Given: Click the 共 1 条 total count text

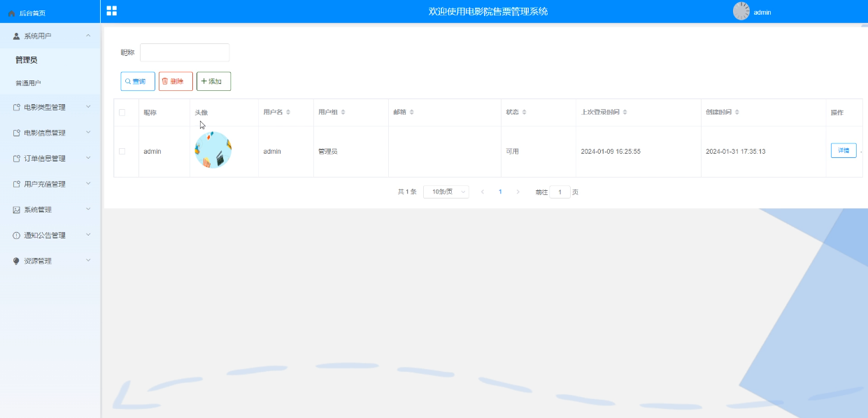Looking at the screenshot, I should (x=407, y=192).
